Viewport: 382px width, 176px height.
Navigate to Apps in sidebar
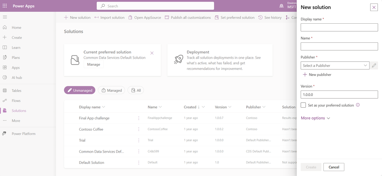pyautogui.click(x=16, y=67)
